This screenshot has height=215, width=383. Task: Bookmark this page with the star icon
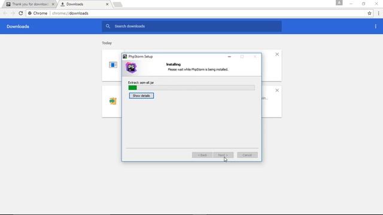pyautogui.click(x=369, y=13)
